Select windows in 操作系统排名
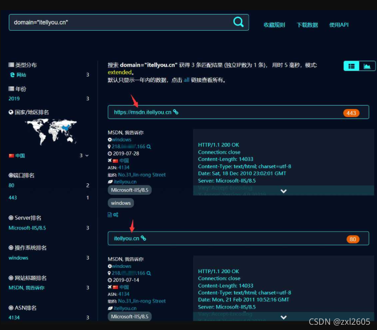Viewport: 377px width, 330px height. point(18,258)
